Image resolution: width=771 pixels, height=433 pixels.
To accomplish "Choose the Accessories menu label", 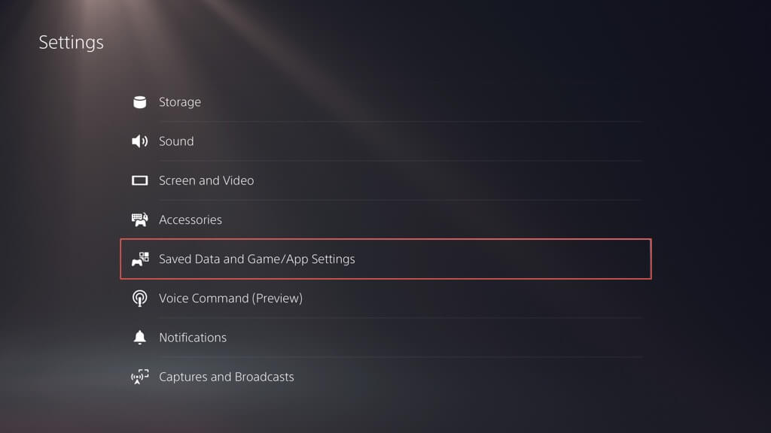I will pos(190,220).
